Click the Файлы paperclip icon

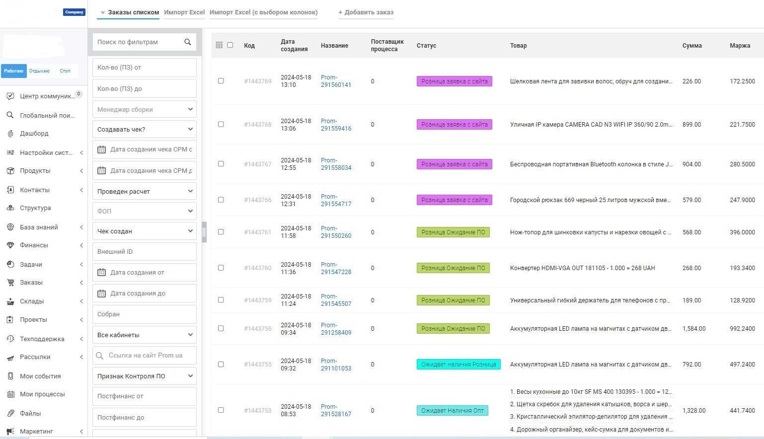coord(10,413)
